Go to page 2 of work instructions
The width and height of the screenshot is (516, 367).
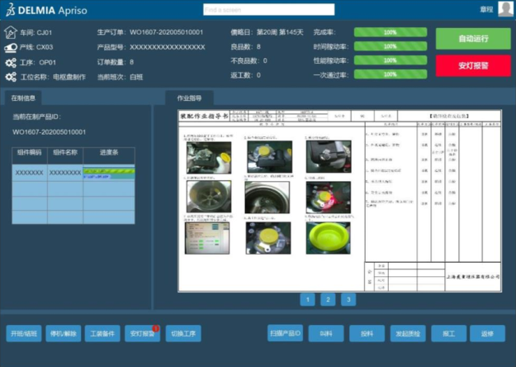coord(328,299)
